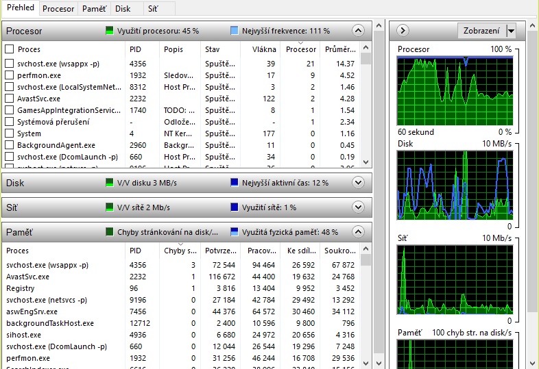
Task: Check the box for perfmon.exe
Action: coord(10,75)
